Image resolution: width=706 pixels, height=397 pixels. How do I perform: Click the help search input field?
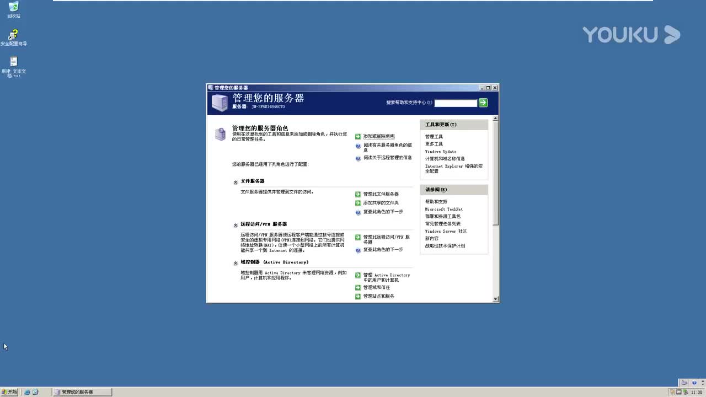456,103
